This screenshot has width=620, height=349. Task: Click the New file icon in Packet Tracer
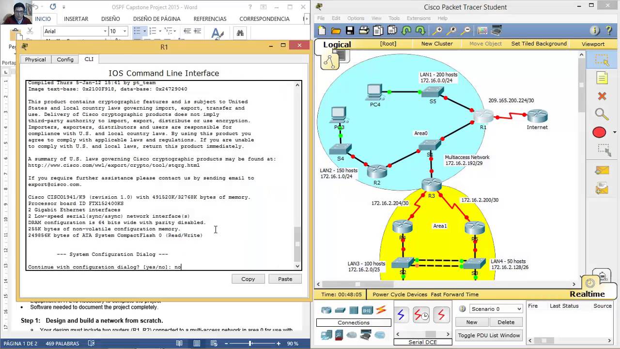[322, 31]
